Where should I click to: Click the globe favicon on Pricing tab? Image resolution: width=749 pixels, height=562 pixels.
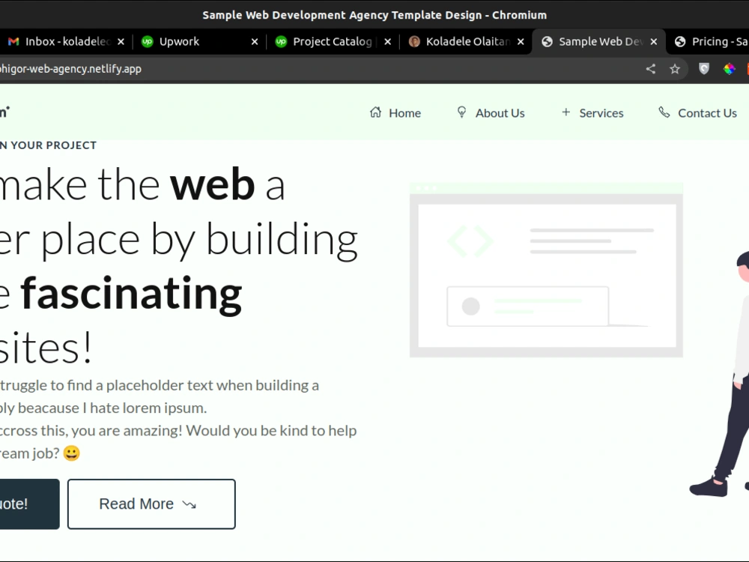click(680, 41)
